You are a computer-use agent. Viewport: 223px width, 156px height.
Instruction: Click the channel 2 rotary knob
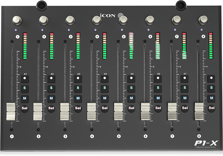coord(44,20)
